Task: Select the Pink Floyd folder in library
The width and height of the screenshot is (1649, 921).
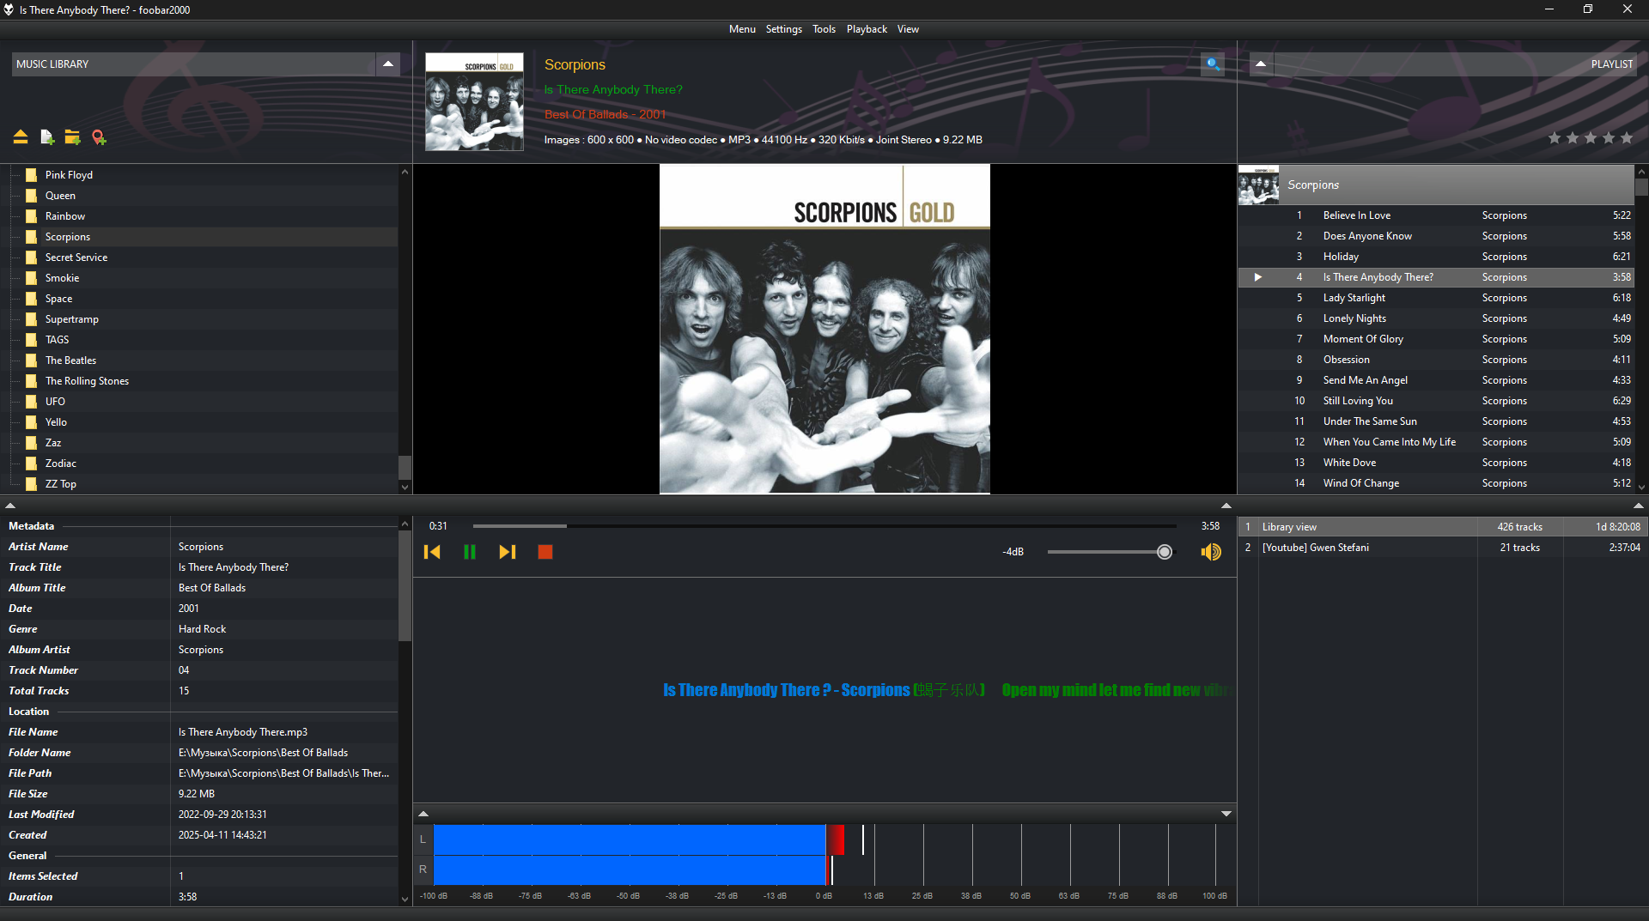Action: pyautogui.click(x=69, y=175)
